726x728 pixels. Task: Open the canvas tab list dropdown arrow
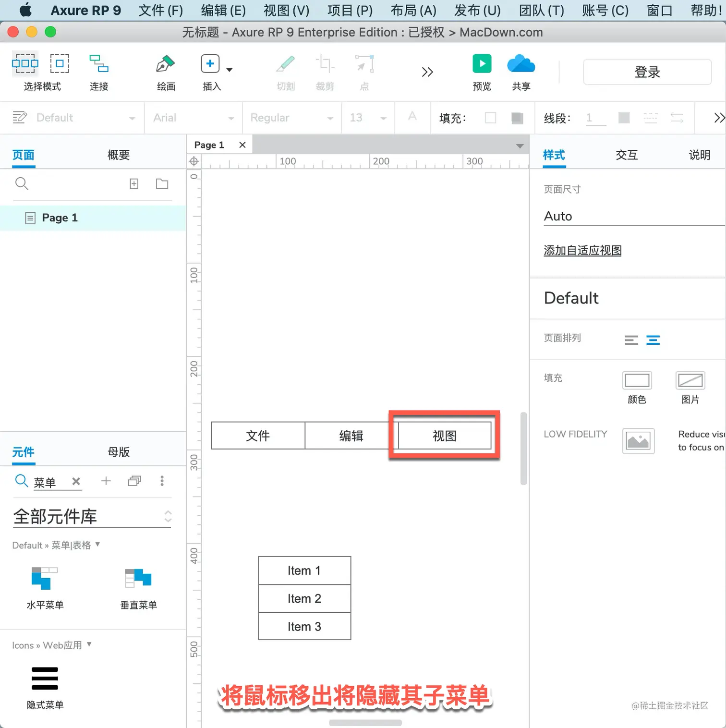520,146
